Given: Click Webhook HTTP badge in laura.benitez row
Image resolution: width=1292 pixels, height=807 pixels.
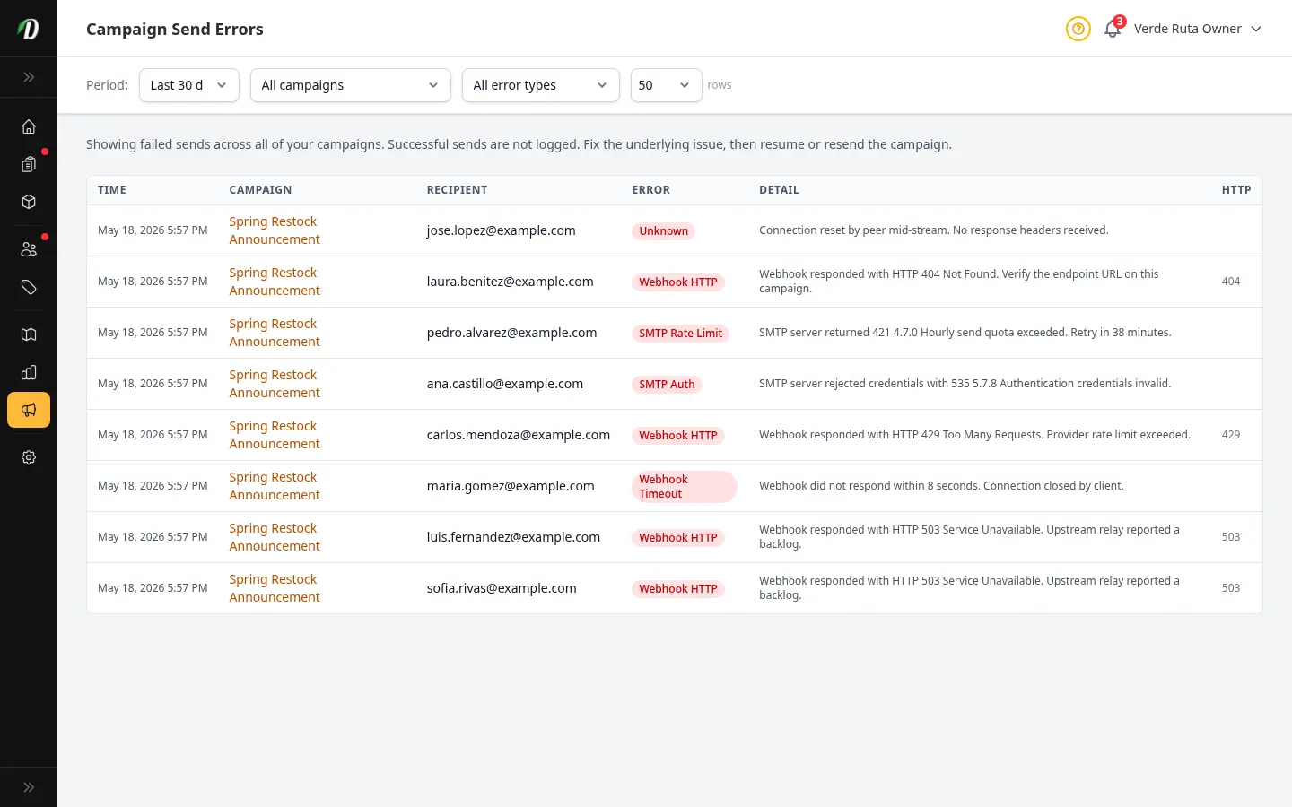Looking at the screenshot, I should (678, 282).
